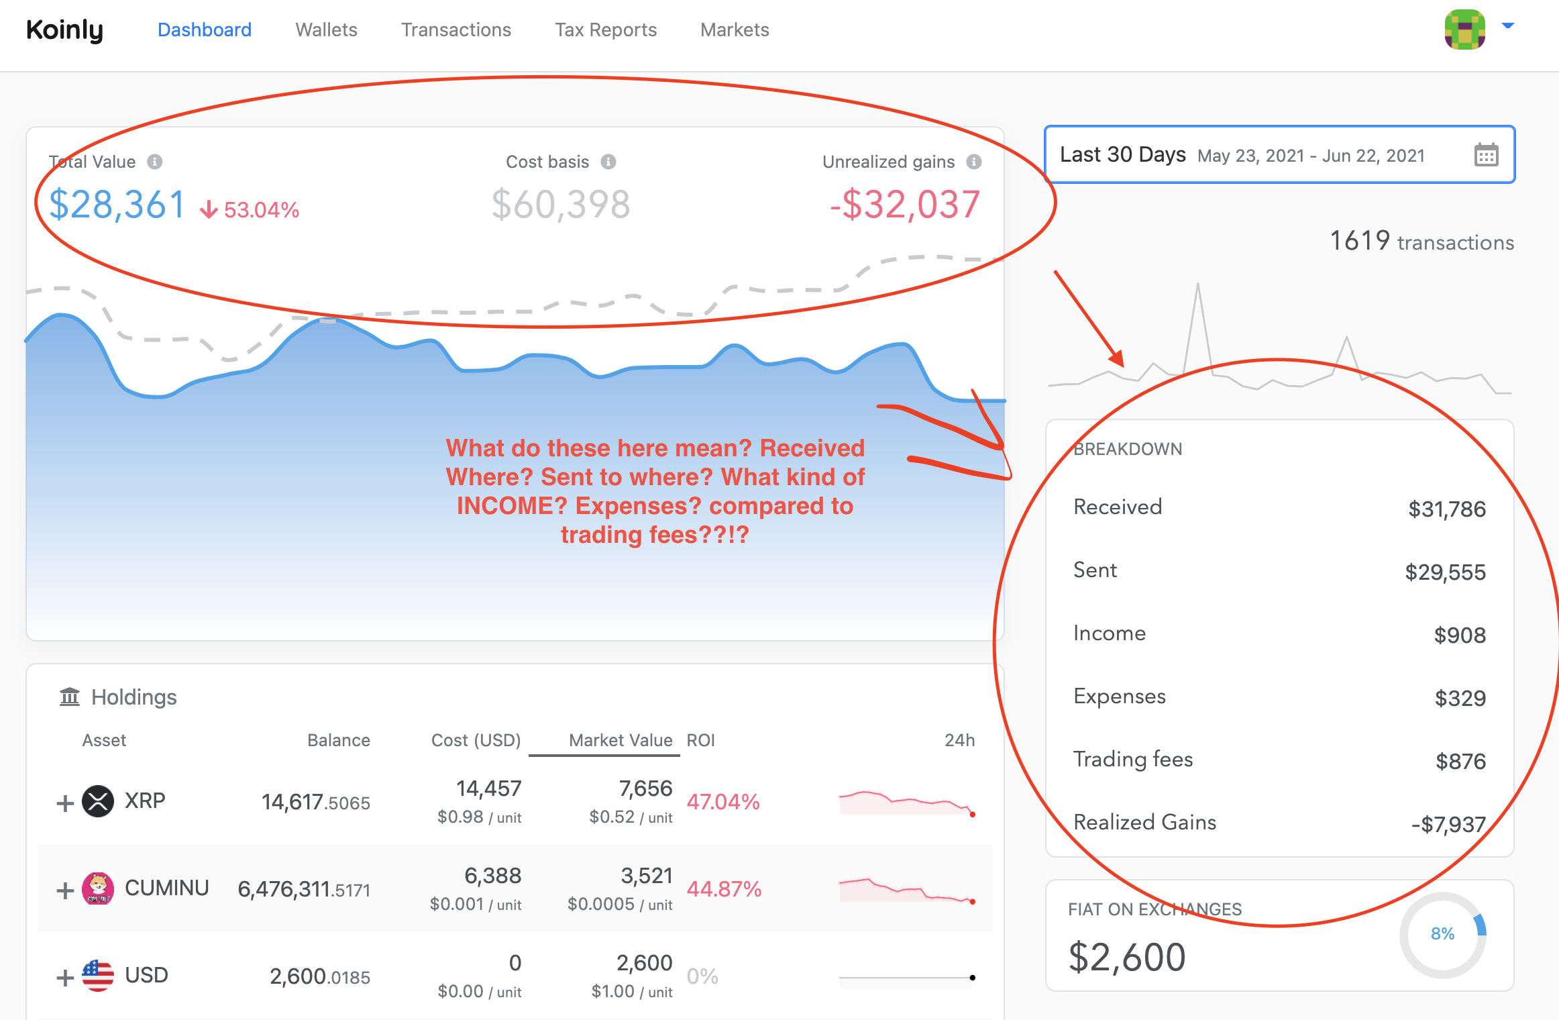Open the user avatar menu

pos(1464,30)
